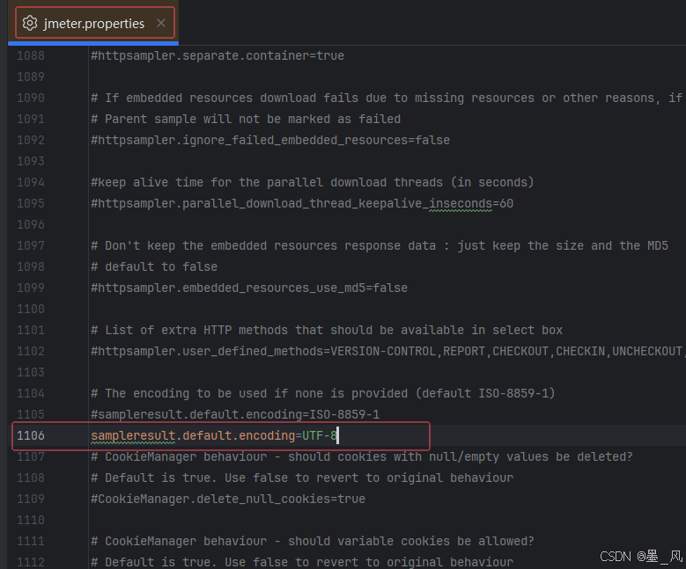The width and height of the screenshot is (686, 569).
Task: Click '#keep alive time for the parallel download' comment
Action: click(x=313, y=182)
